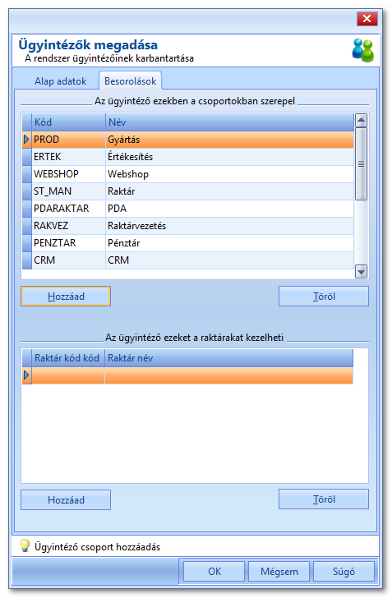Viewport: 392px width, 598px height.
Task: Confirm with the OK button
Action: [x=214, y=572]
